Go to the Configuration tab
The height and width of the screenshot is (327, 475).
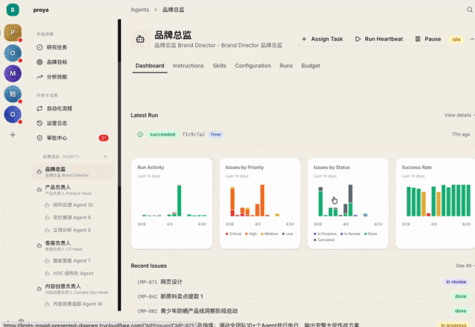click(x=253, y=66)
